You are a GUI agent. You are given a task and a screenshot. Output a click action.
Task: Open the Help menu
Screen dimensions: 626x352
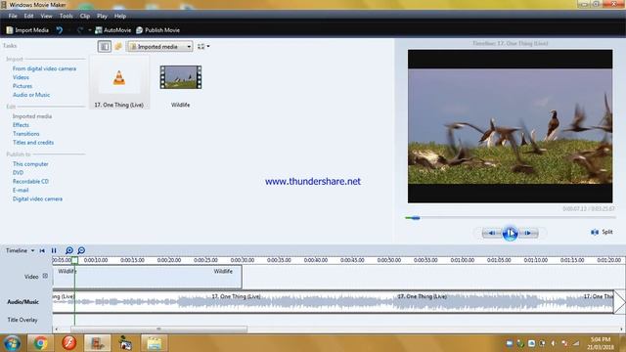coord(119,16)
